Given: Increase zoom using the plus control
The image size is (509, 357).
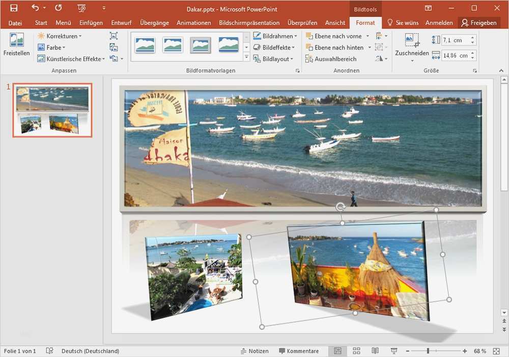Looking at the screenshot, I should (x=465, y=351).
